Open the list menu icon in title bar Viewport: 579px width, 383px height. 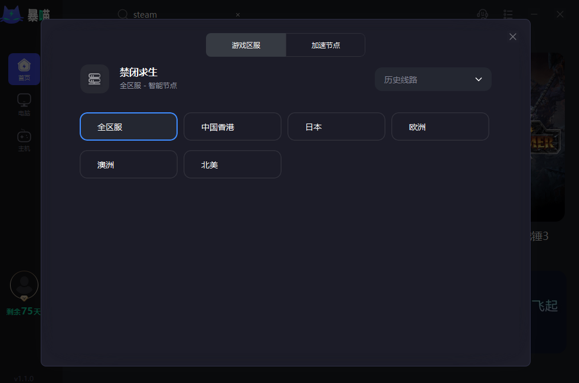click(508, 14)
